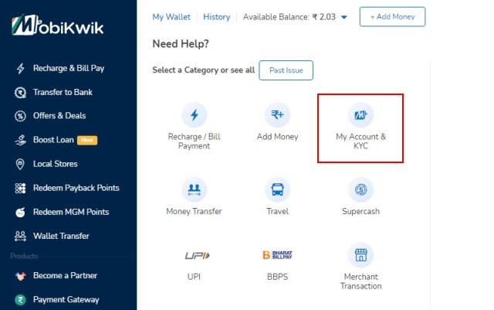Click the location pin icon beside Local Stores

20,164
